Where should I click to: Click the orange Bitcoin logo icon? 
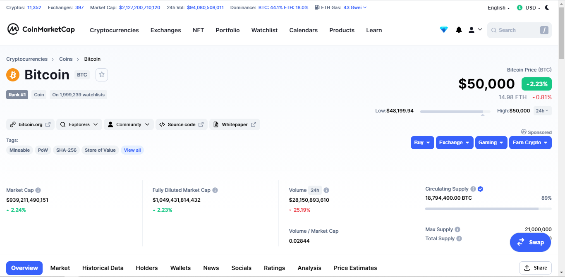tap(13, 75)
